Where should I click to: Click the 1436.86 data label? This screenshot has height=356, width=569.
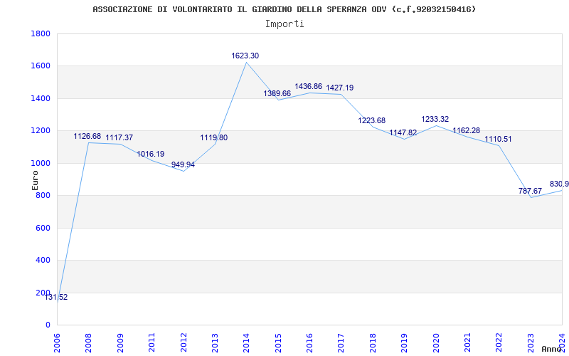click(x=309, y=86)
